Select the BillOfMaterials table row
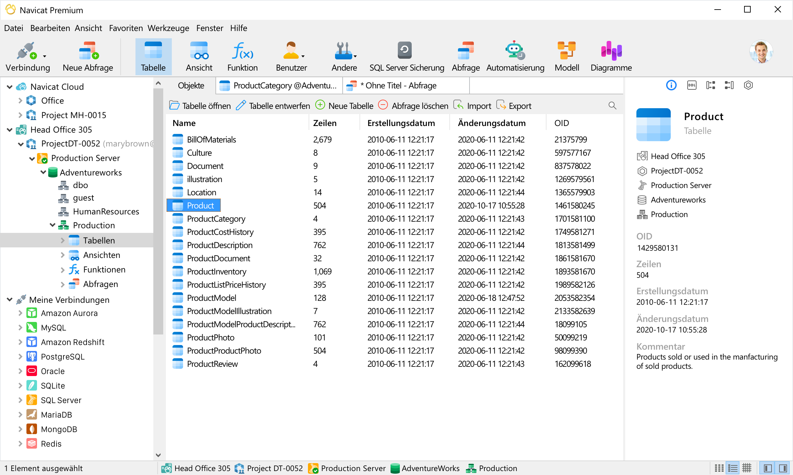This screenshot has width=793, height=475. (x=395, y=140)
